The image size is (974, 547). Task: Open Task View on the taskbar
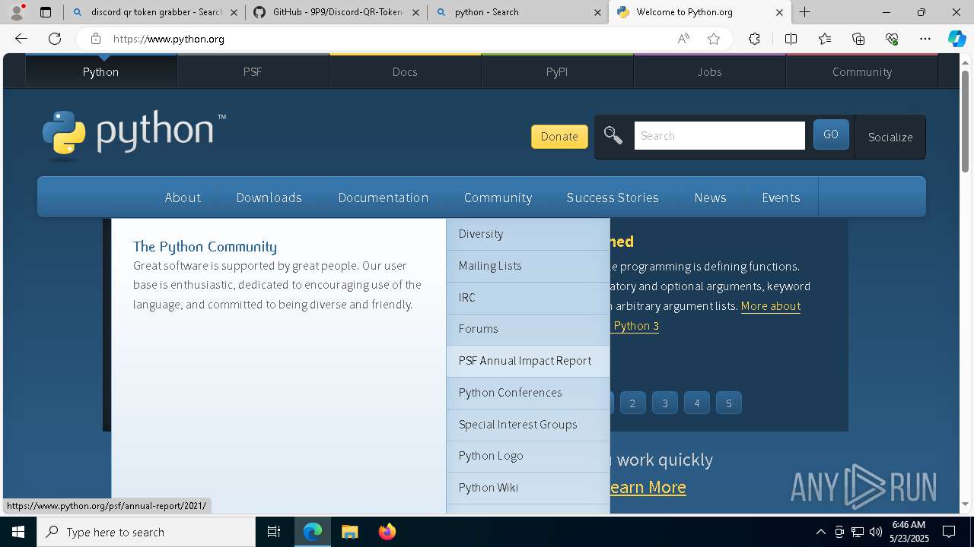tap(274, 532)
